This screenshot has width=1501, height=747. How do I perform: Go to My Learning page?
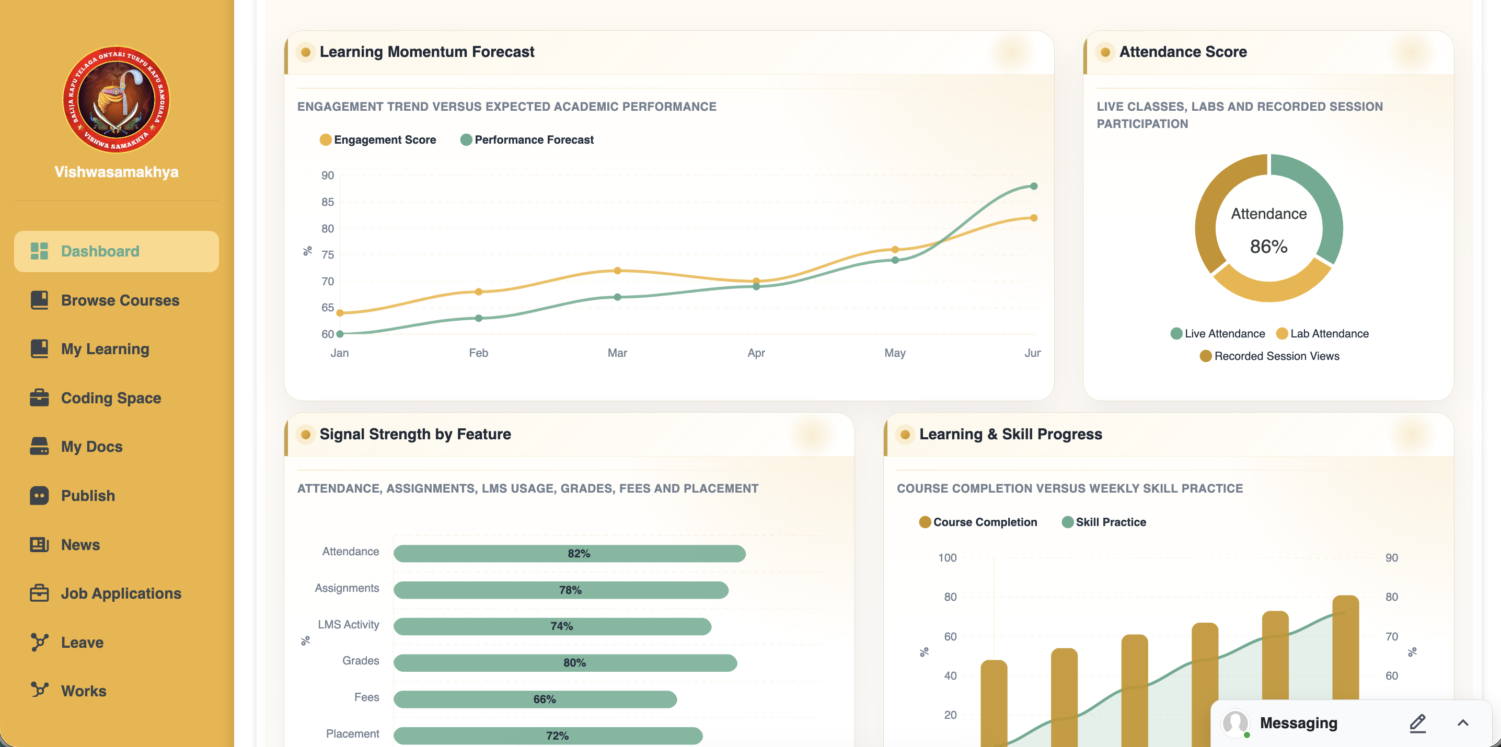tap(117, 348)
